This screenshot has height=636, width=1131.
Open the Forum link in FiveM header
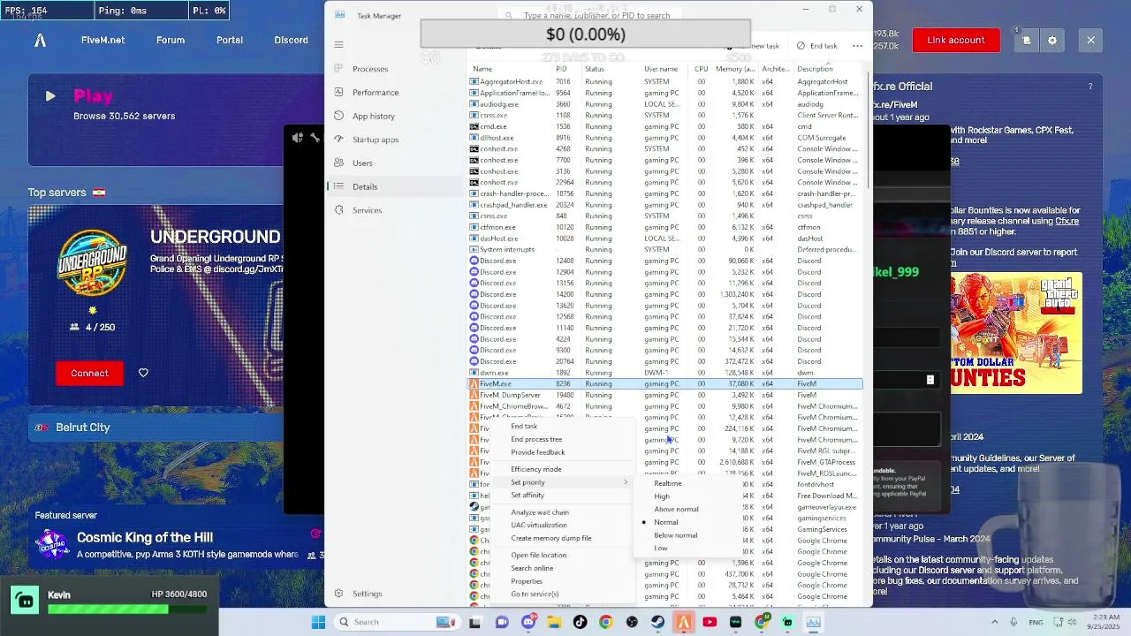171,40
